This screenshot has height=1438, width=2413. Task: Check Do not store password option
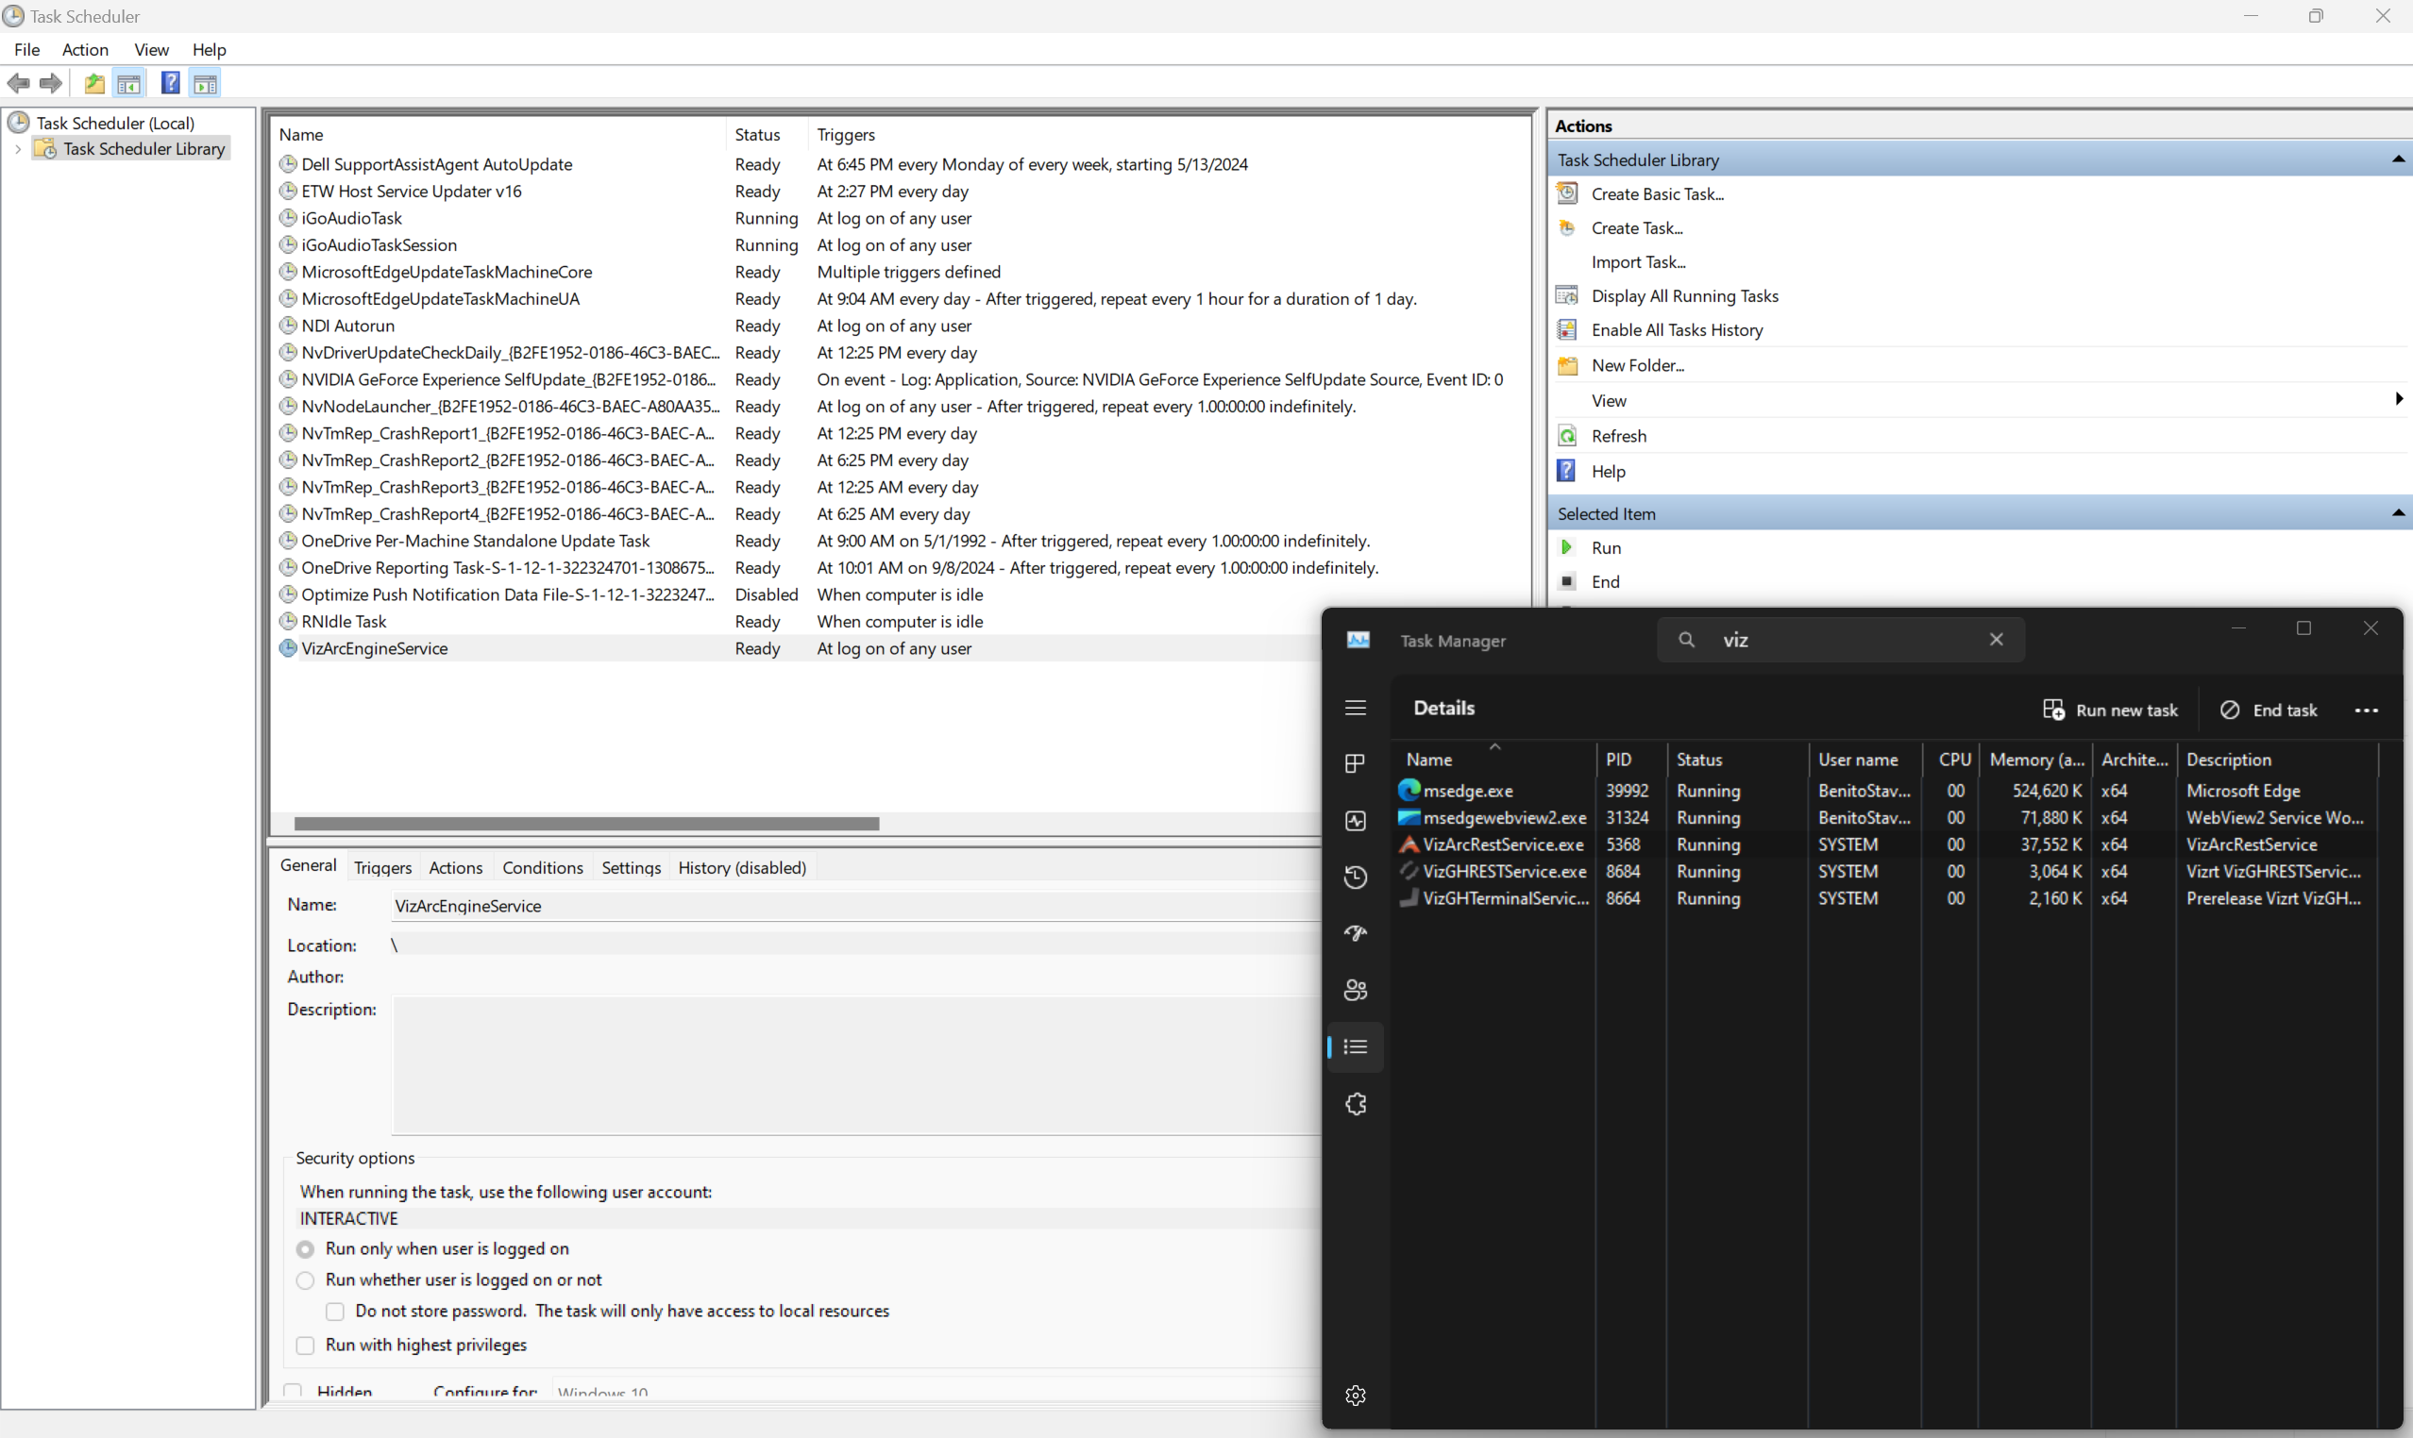click(x=334, y=1310)
